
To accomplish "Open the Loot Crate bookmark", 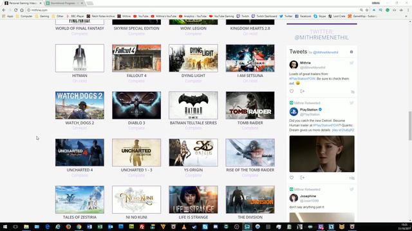I will tap(337, 16).
